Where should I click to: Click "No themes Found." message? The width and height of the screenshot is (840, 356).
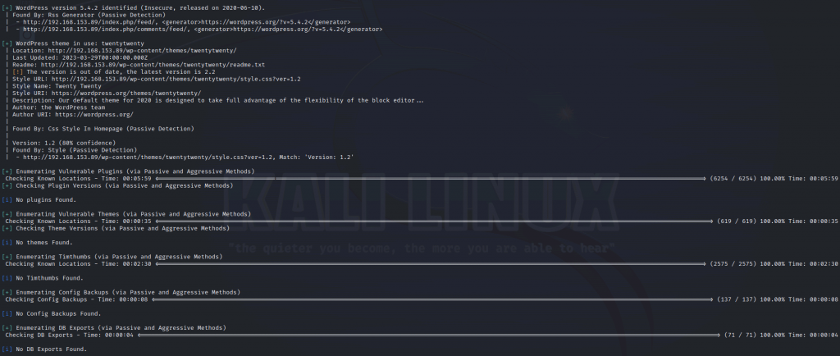38,243
